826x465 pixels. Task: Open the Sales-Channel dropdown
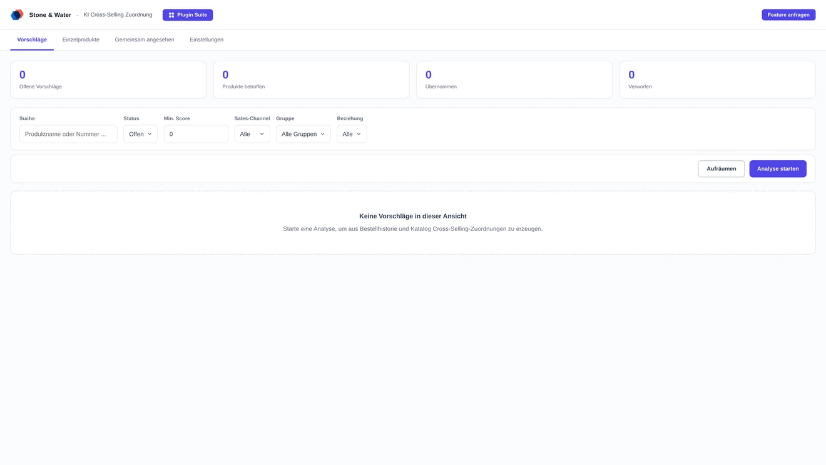(x=252, y=134)
